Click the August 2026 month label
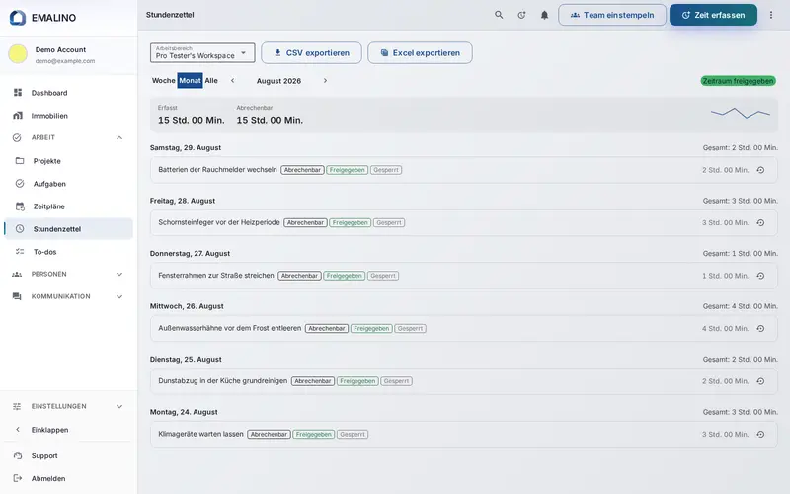Viewport: 790px width, 494px height. (x=278, y=81)
